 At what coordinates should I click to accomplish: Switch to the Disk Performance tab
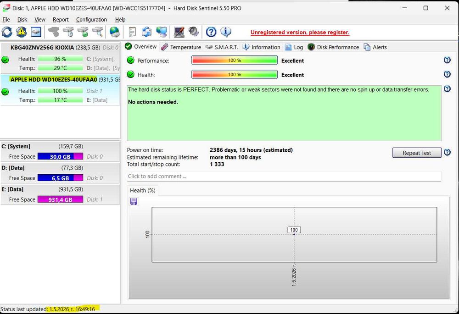(333, 47)
